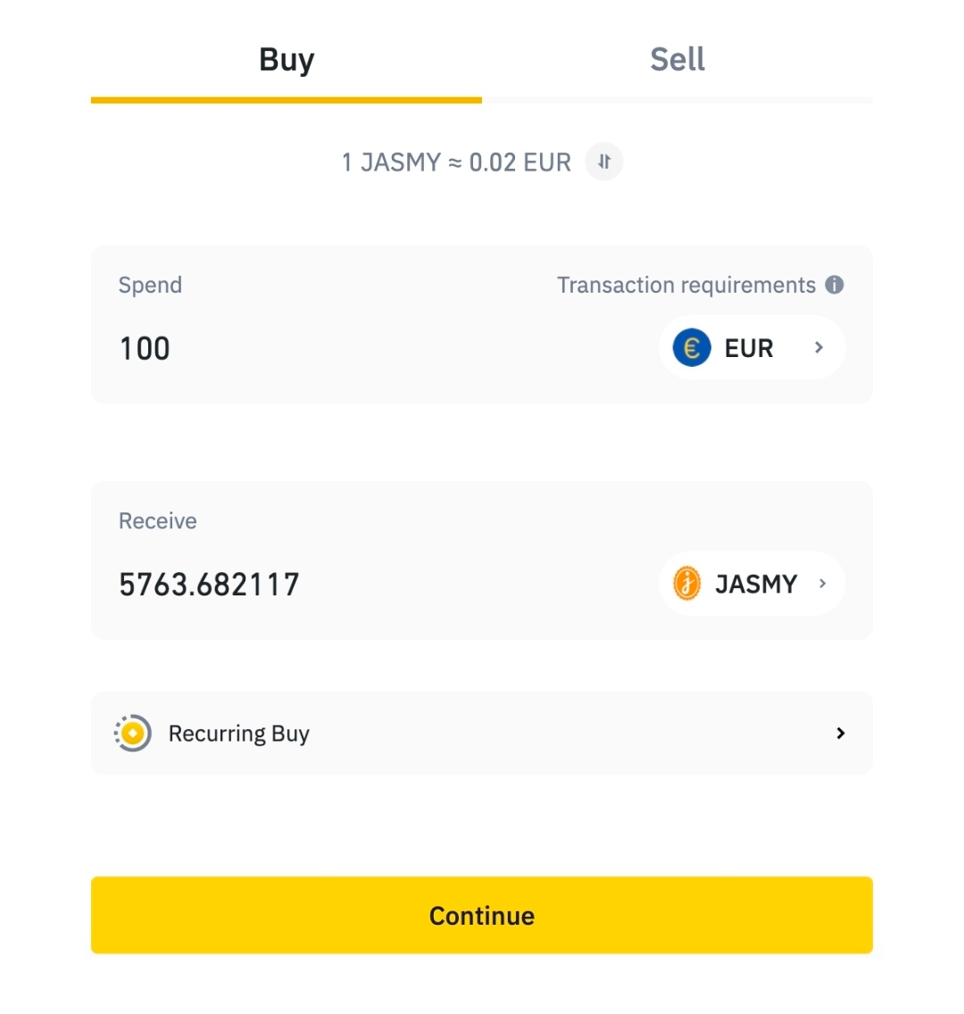This screenshot has height=1014, width=964.
Task: Click the 1 JASMY ≈ 0.02 EUR rate text
Action: tap(456, 162)
